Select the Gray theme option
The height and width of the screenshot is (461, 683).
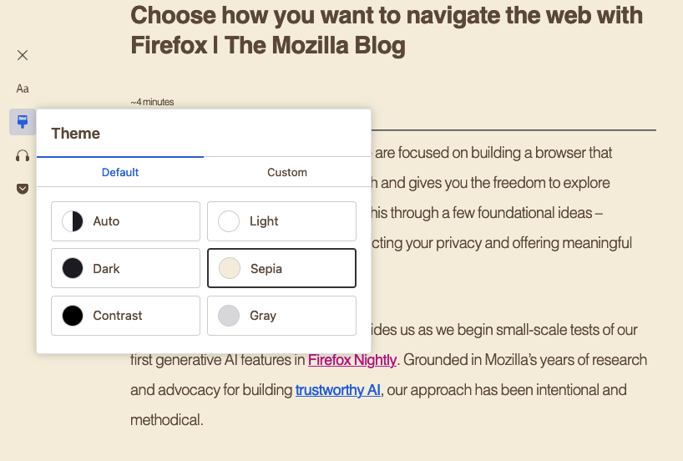click(281, 316)
